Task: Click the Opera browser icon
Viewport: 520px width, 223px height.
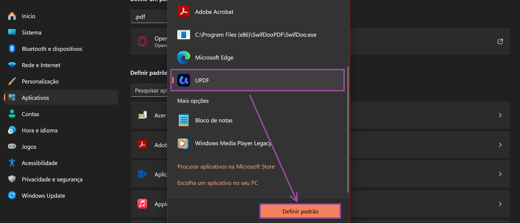Action: (142, 41)
